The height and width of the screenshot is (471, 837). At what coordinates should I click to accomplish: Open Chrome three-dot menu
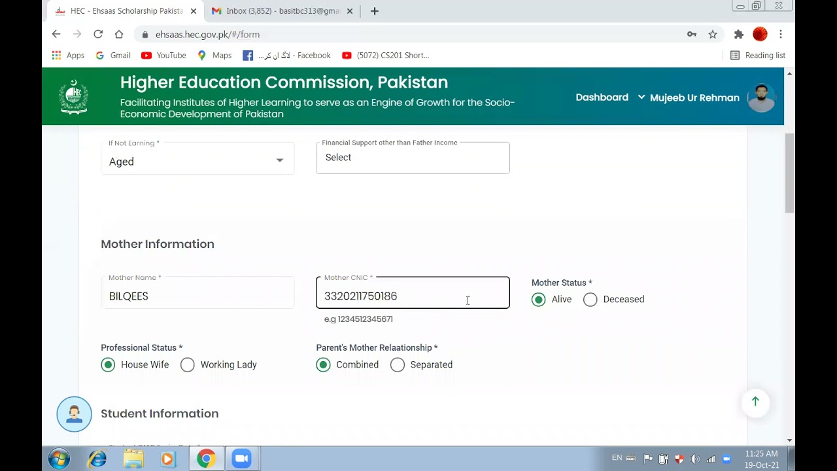pyautogui.click(x=781, y=34)
